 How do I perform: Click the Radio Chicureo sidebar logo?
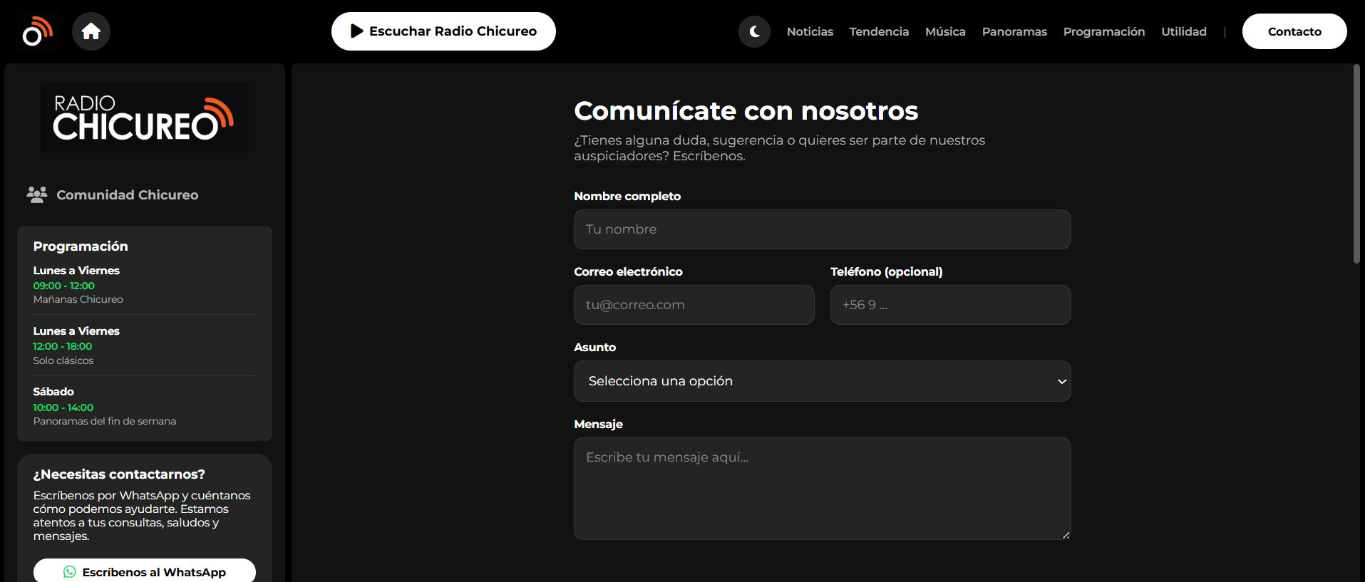145,118
